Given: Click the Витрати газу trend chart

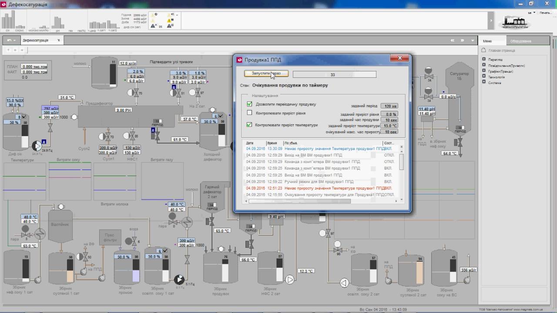Looking at the screenshot, I should point(161,181).
